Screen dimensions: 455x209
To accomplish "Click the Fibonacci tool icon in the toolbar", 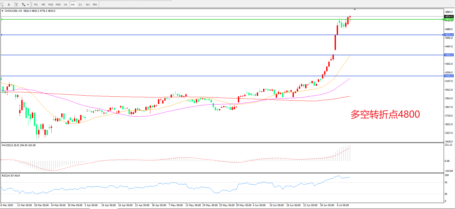I will pyautogui.click(x=2, y=4).
